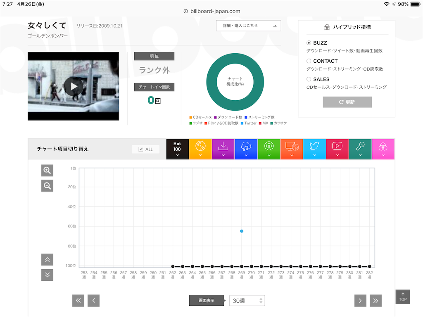This screenshot has width=423, height=317.
Task: Open the Hot 100 chart tab
Action: click(x=177, y=149)
